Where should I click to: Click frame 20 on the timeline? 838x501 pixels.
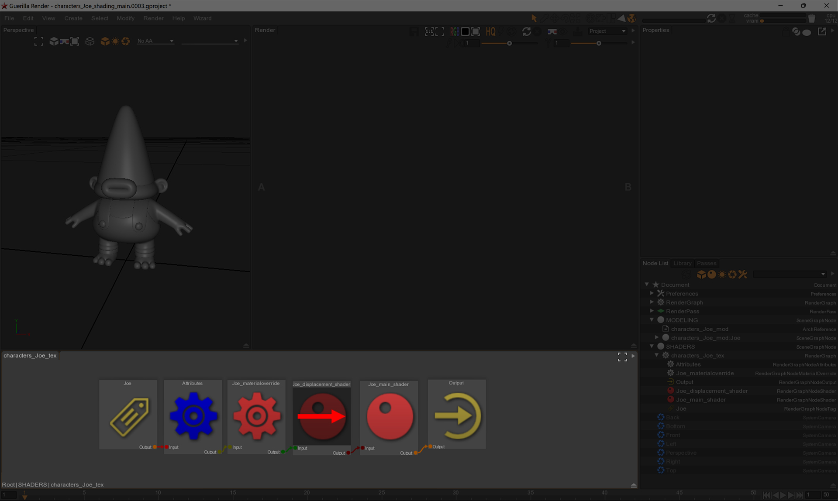[307, 494]
